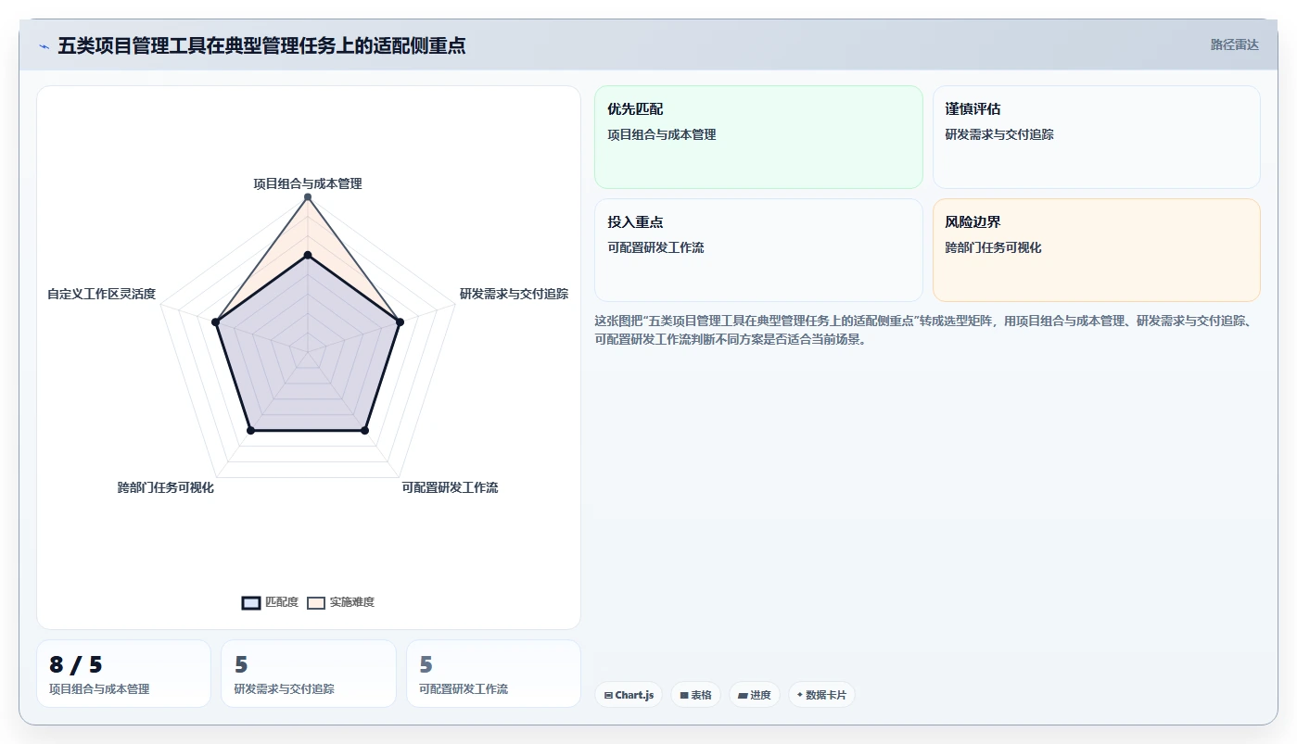1297x744 pixels.
Task: Click the 表格 tag icon
Action: (x=684, y=695)
